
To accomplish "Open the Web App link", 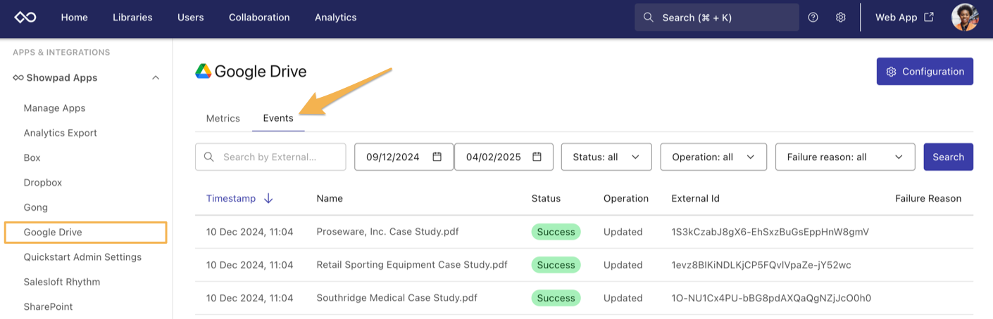I will click(x=904, y=18).
